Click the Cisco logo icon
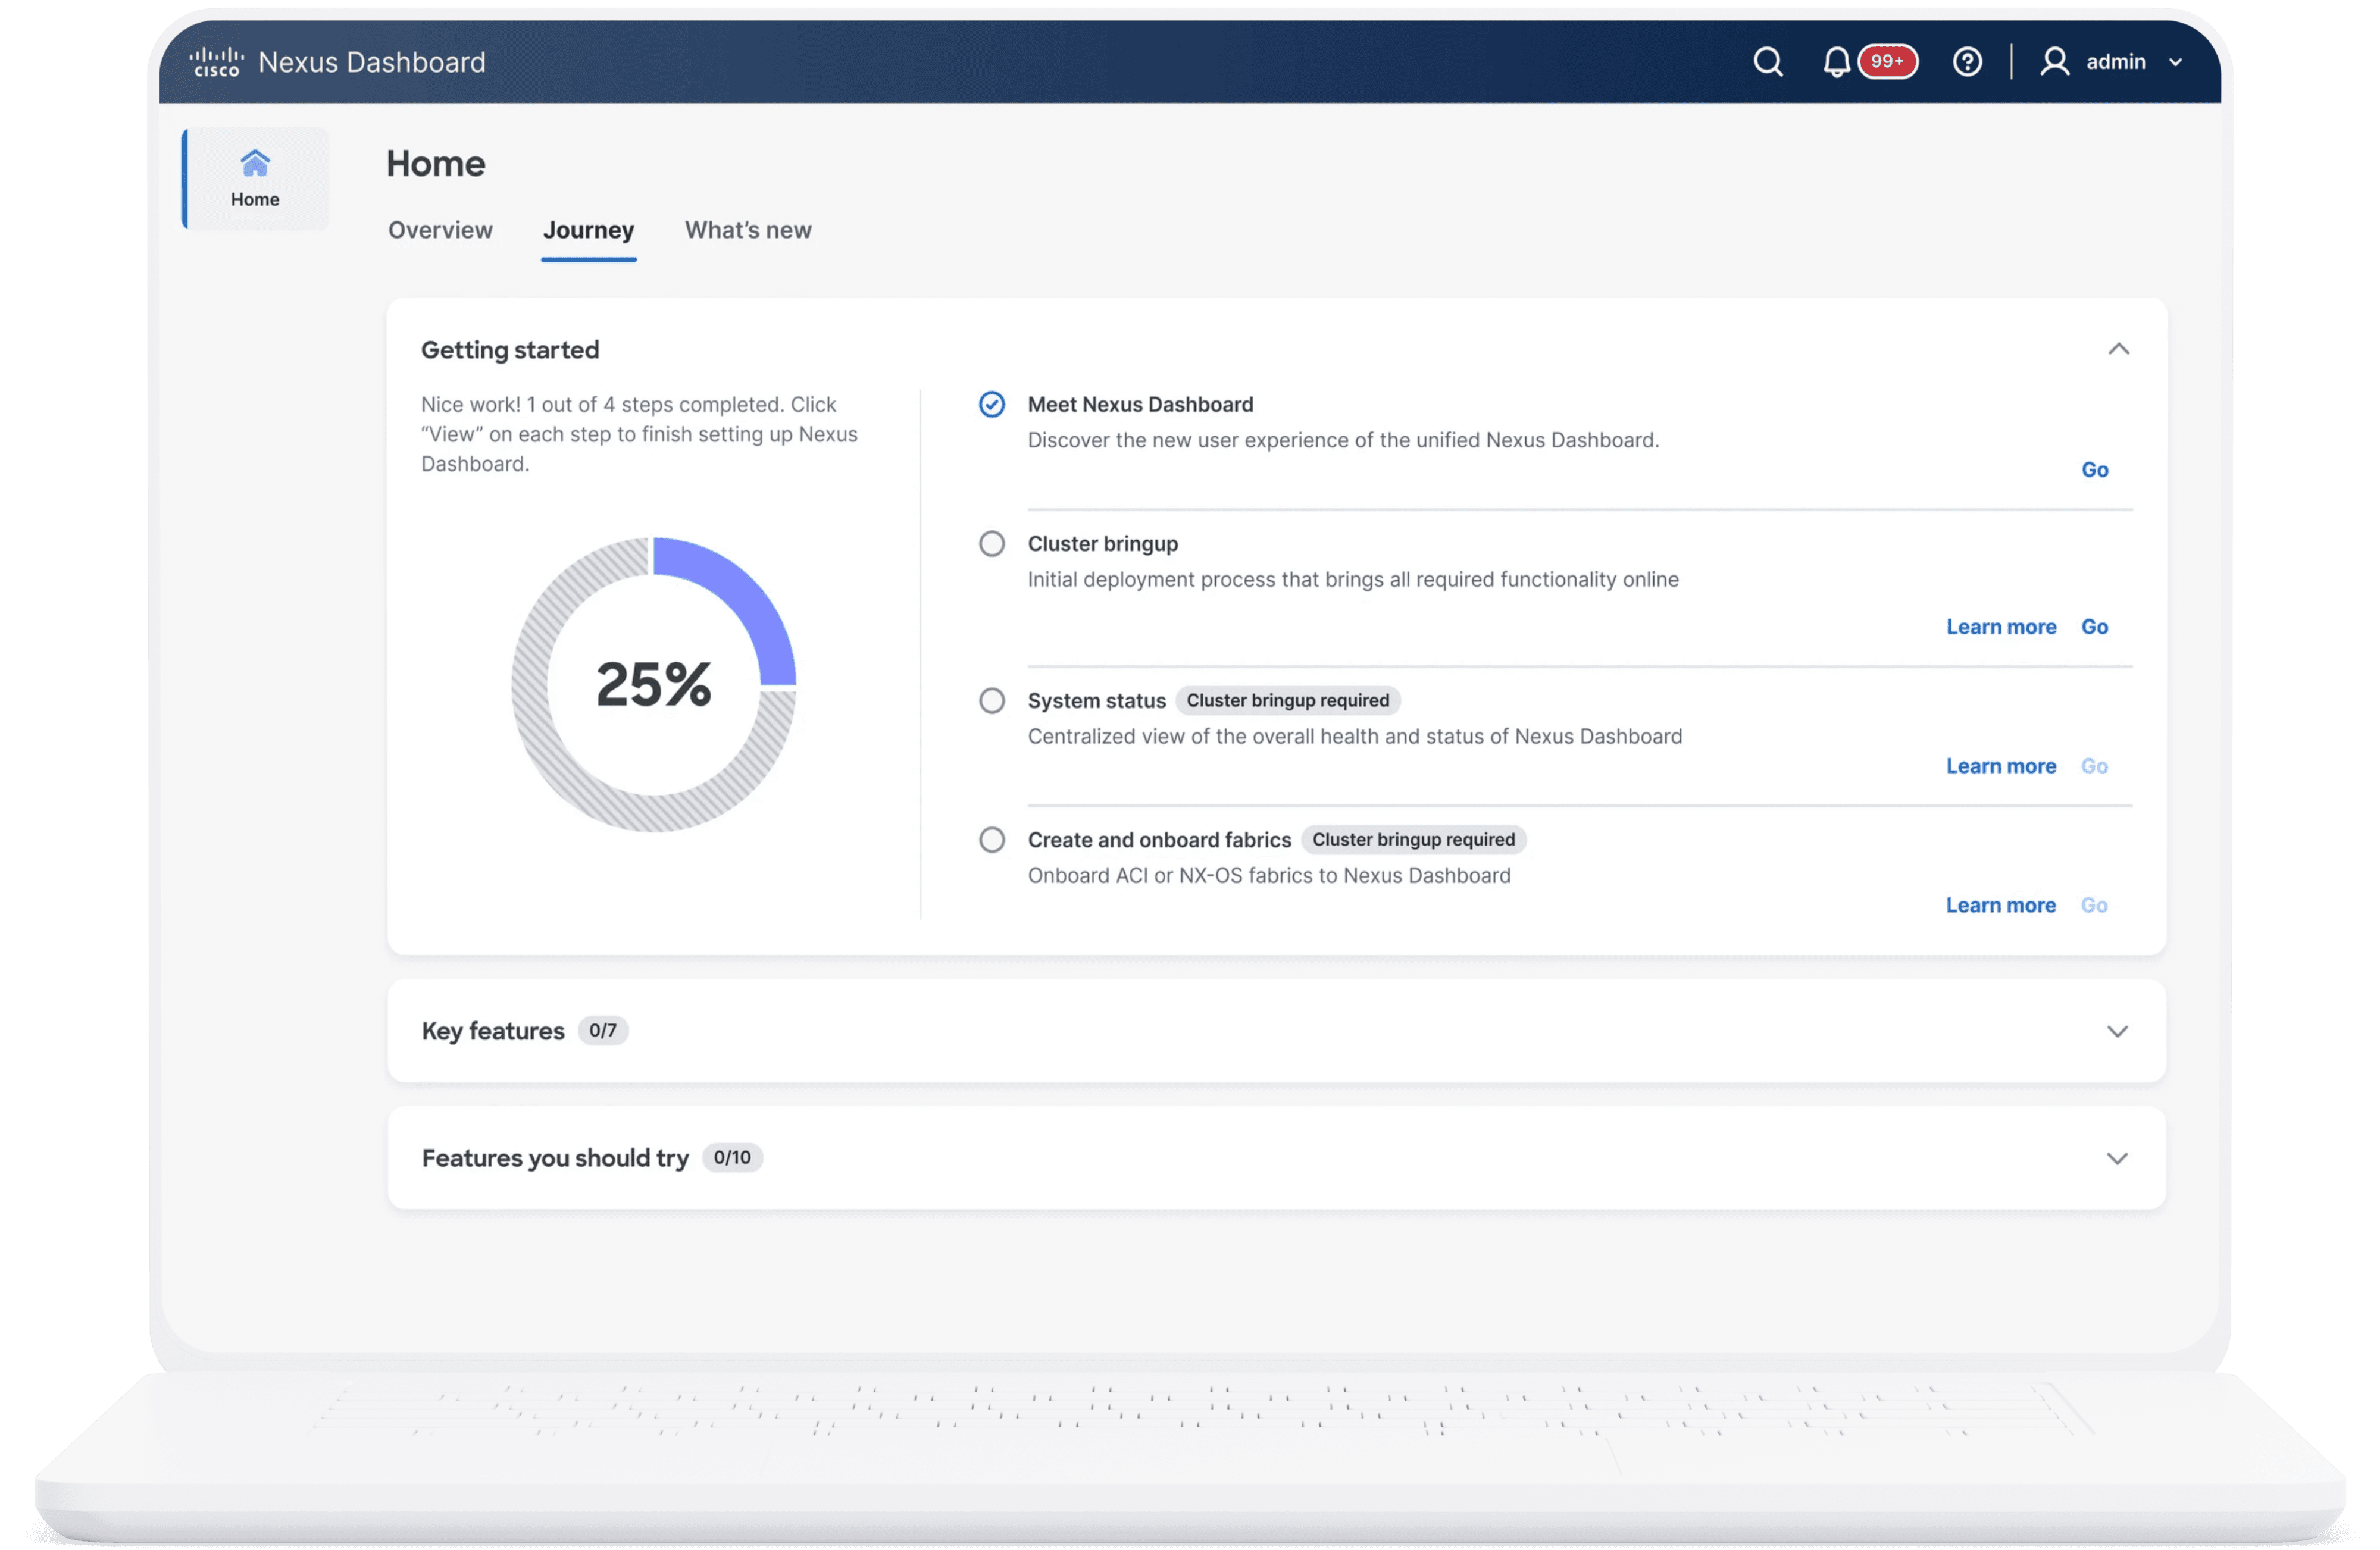 [216, 62]
